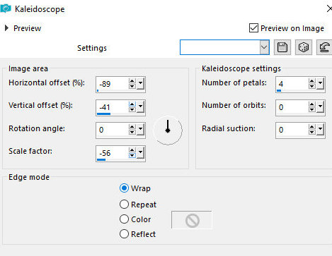Toggle the Preview on Image checkbox
The height and width of the screenshot is (256, 332).
coord(253,28)
